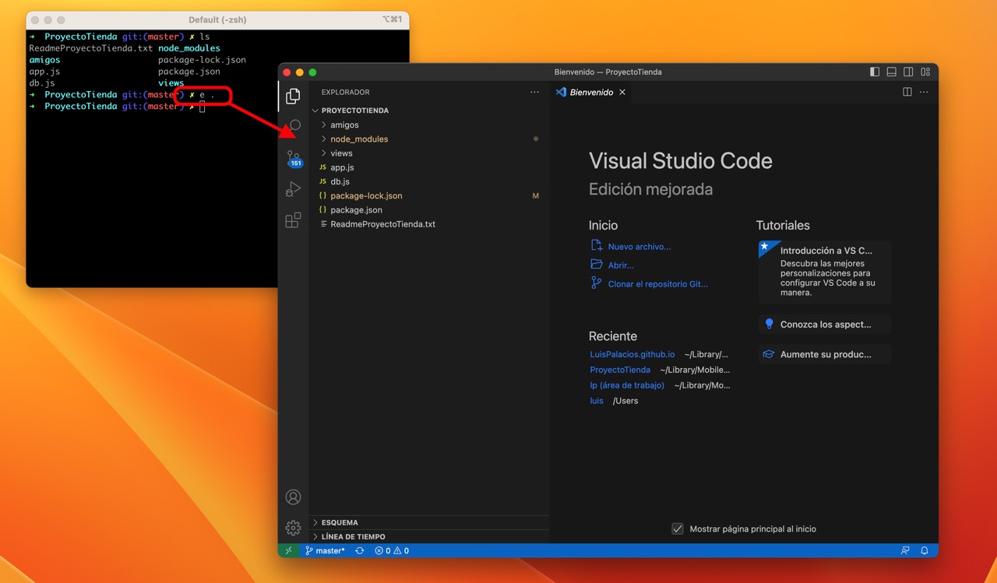The height and width of the screenshot is (583, 997).
Task: Open the 'Aumente su produc...' tutorial
Action: (825, 354)
